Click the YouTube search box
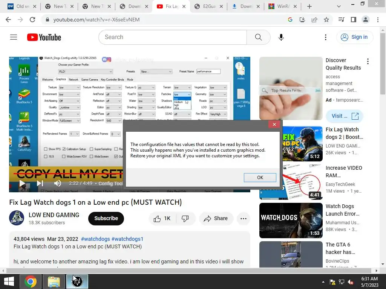 173,37
